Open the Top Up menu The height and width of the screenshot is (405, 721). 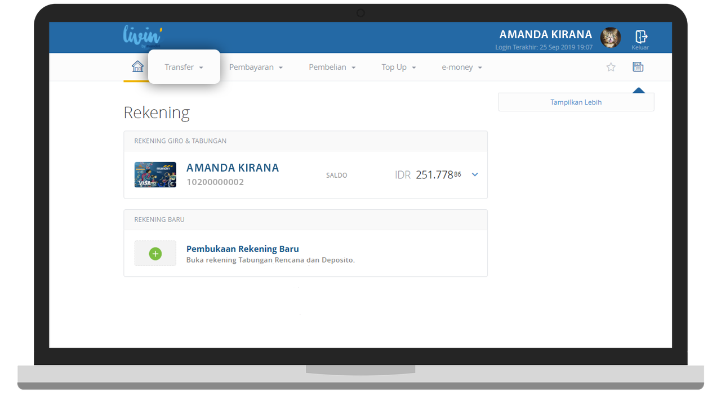398,67
